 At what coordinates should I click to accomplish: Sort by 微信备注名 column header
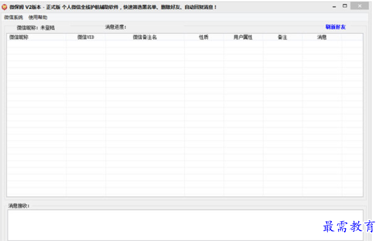(x=145, y=37)
